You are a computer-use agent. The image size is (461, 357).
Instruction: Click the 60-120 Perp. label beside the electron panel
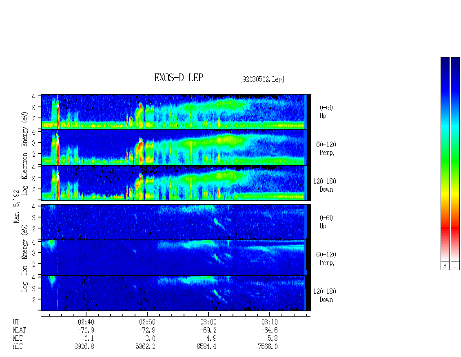[326, 149]
